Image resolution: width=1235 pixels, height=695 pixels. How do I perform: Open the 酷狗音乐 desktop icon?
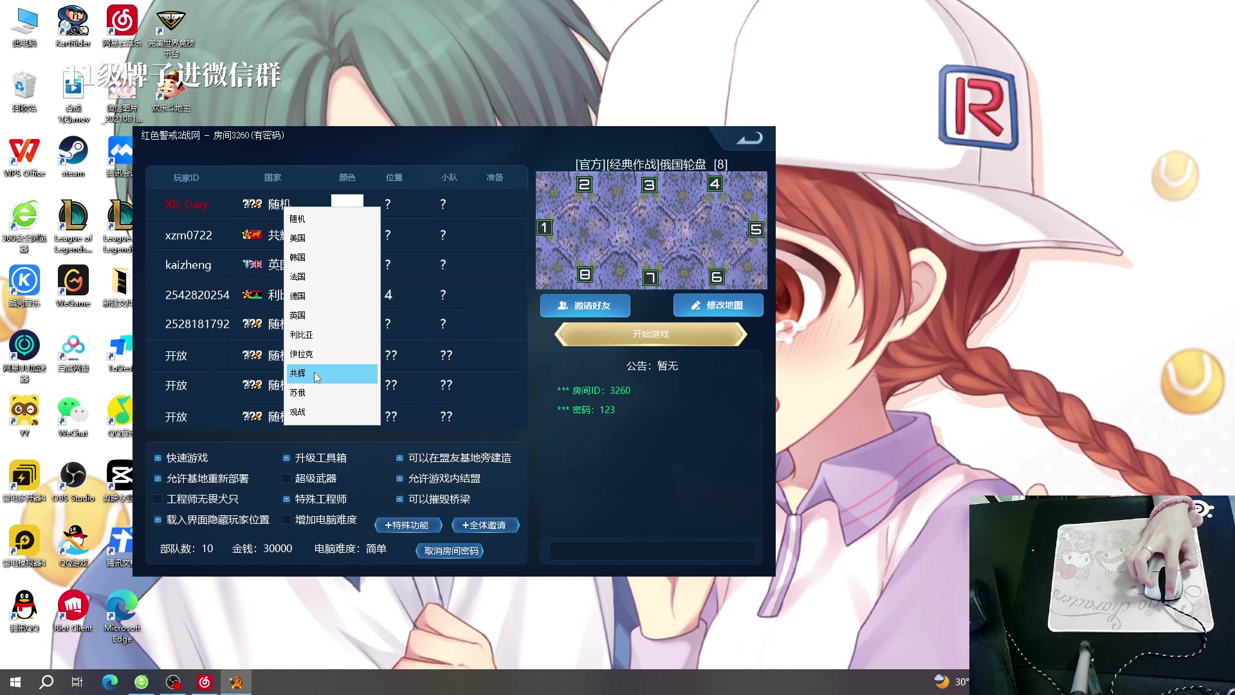(24, 286)
